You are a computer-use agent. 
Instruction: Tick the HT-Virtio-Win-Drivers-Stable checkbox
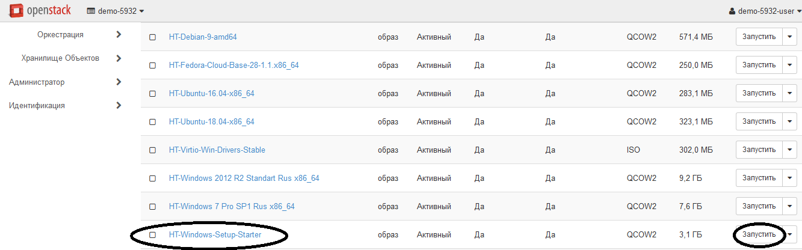[152, 150]
